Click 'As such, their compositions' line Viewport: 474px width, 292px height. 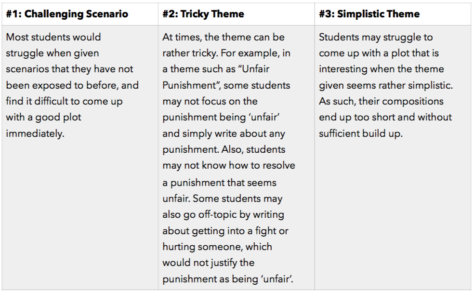click(381, 101)
